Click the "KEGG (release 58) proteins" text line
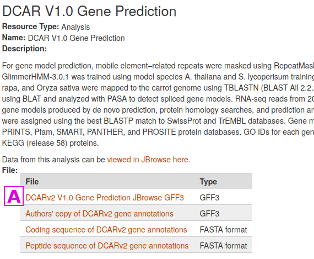This screenshot has width=314, height=259. [x=51, y=143]
